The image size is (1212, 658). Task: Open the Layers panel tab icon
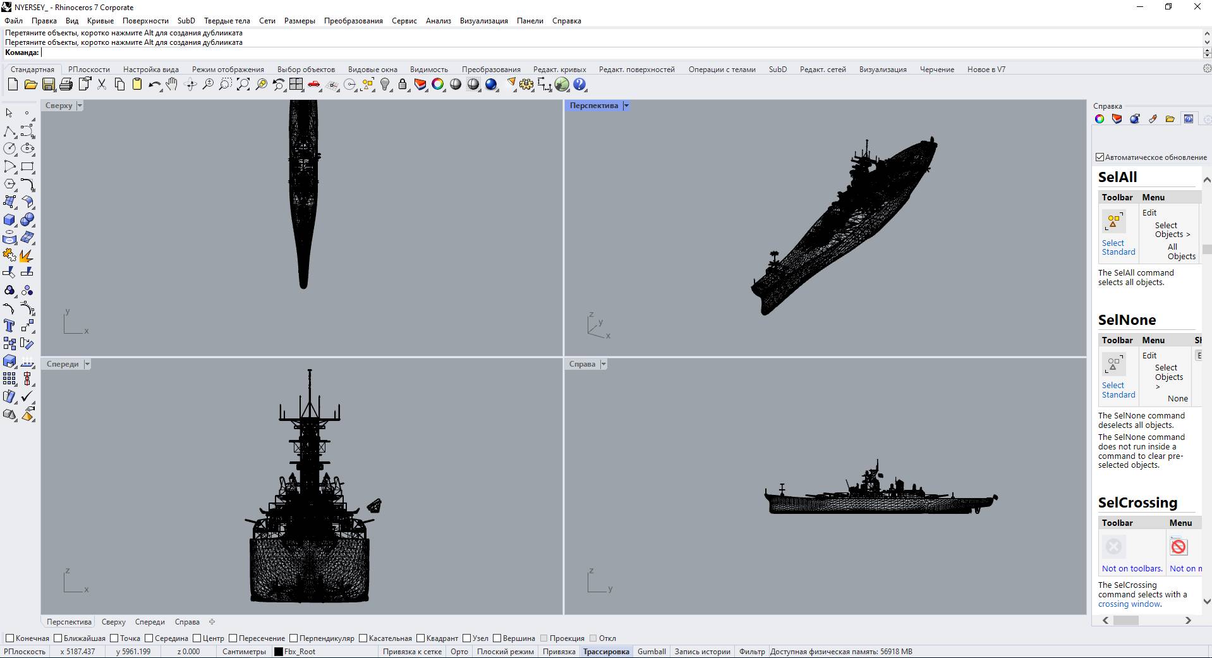coord(1117,119)
